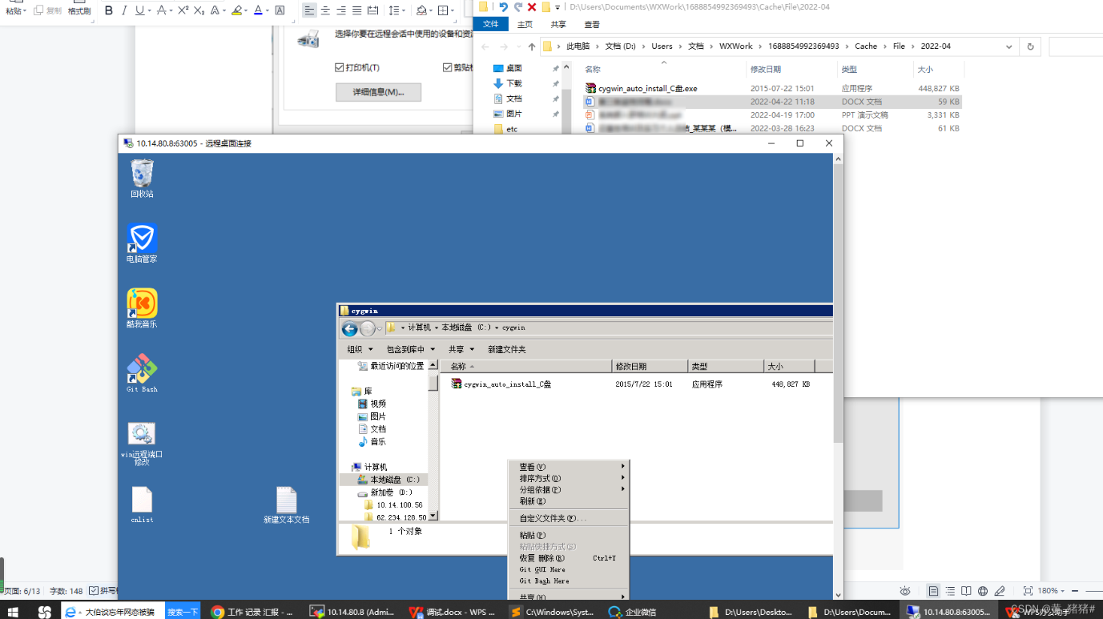Toggle bold formatting in WPS toolbar
This screenshot has height=619, width=1103.
coord(109,10)
